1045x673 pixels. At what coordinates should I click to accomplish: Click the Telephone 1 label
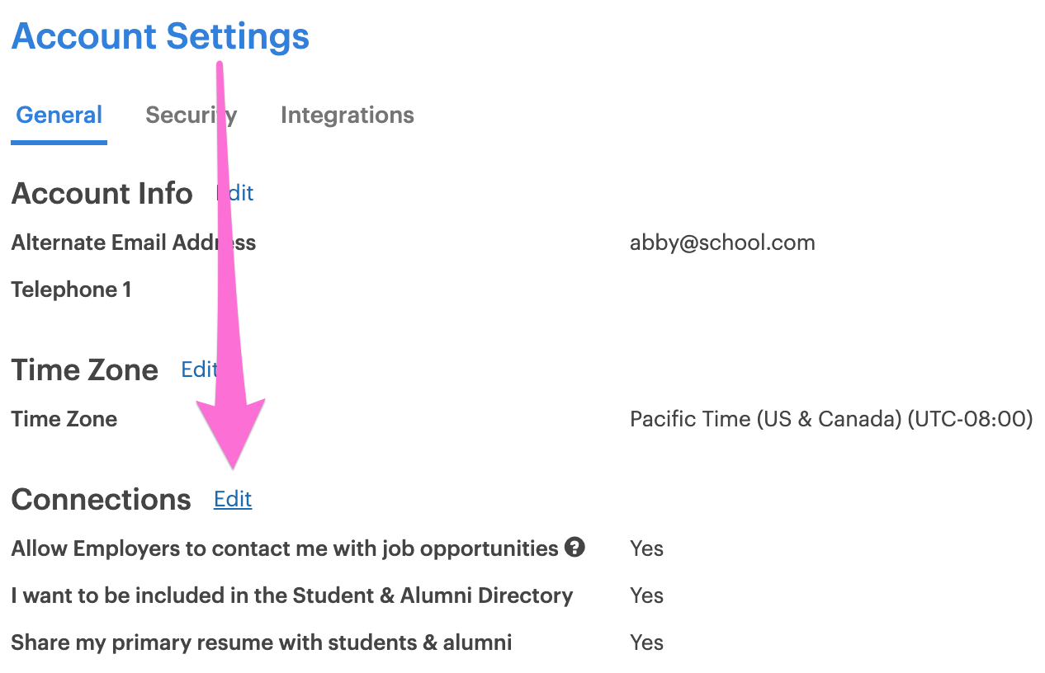coord(72,289)
